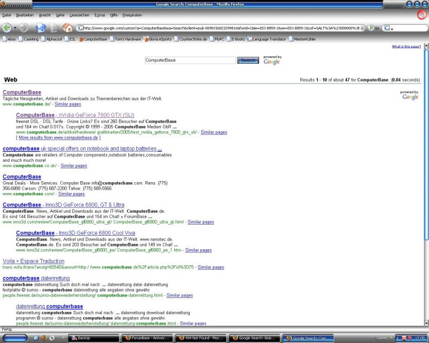Image resolution: width=429 pixels, height=343 pixels.
Task: Click the blue Search button on the page
Action: pyautogui.click(x=248, y=60)
